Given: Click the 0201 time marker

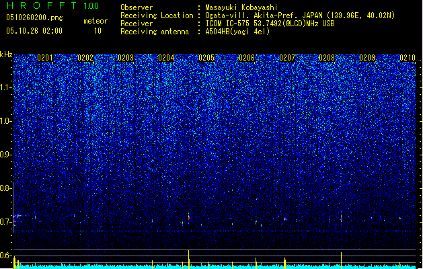Looking at the screenshot, I should (x=45, y=58).
